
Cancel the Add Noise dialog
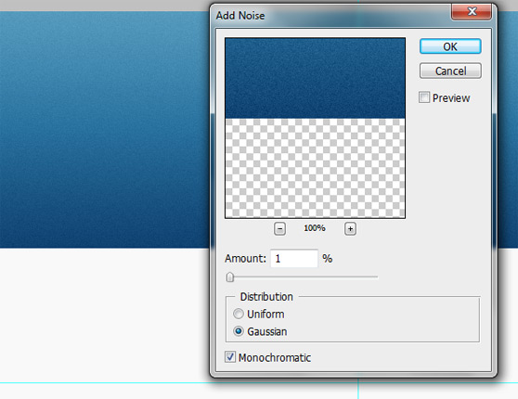click(x=450, y=71)
